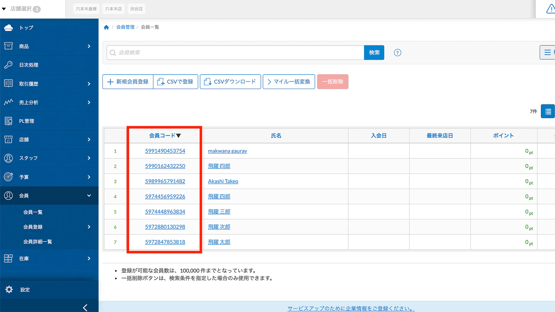Open member 飛躍 次郎
The height and width of the screenshot is (312, 555).
click(x=219, y=227)
